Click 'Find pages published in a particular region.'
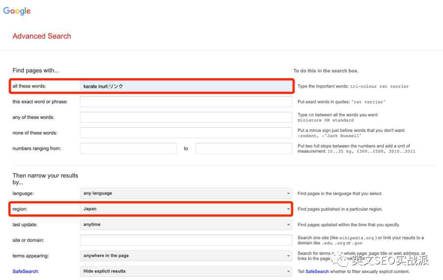443x280 pixels. [x=340, y=209]
